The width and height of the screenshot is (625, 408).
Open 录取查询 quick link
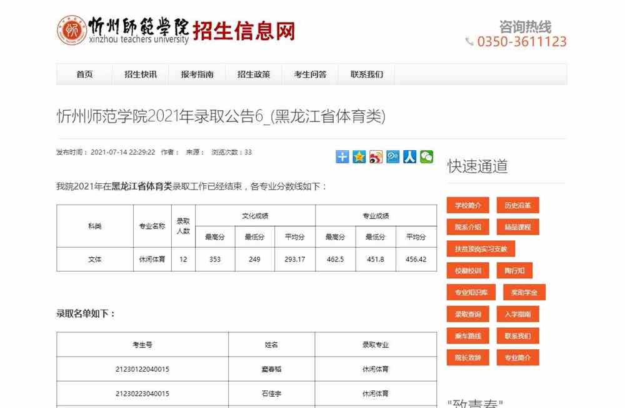coord(468,314)
